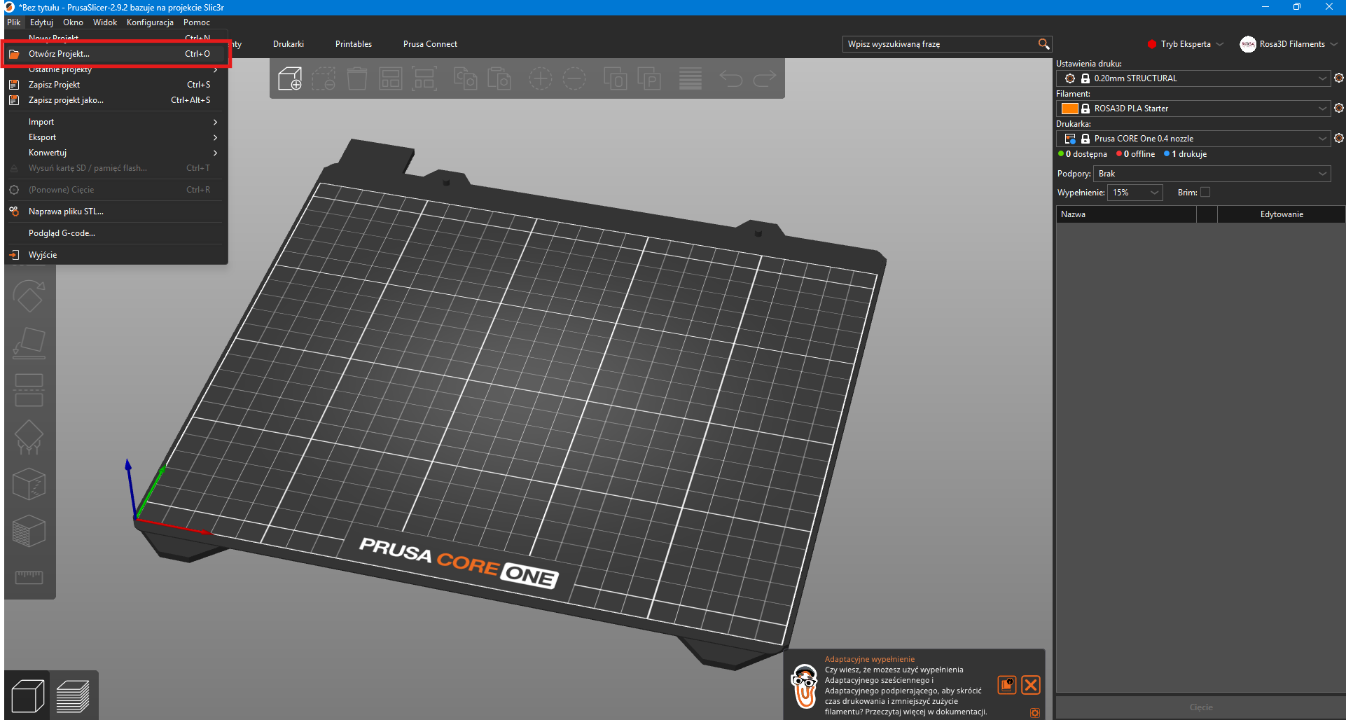Click the Split to objects icon
The width and height of the screenshot is (1346, 720).
616,78
